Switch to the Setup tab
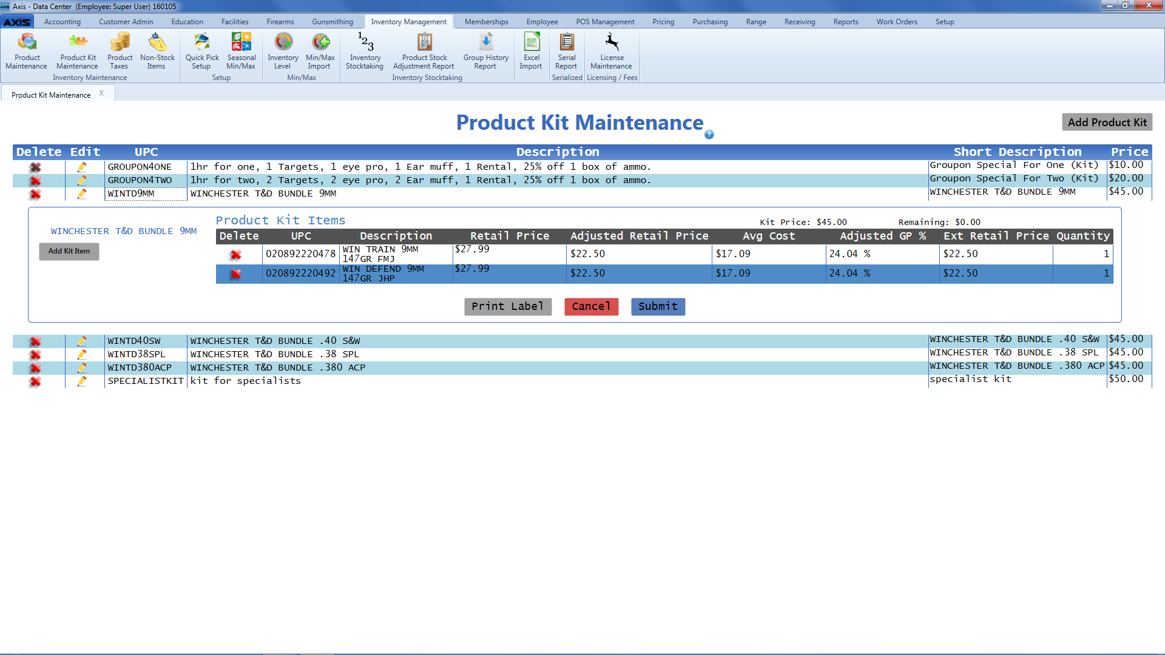 pyautogui.click(x=945, y=22)
